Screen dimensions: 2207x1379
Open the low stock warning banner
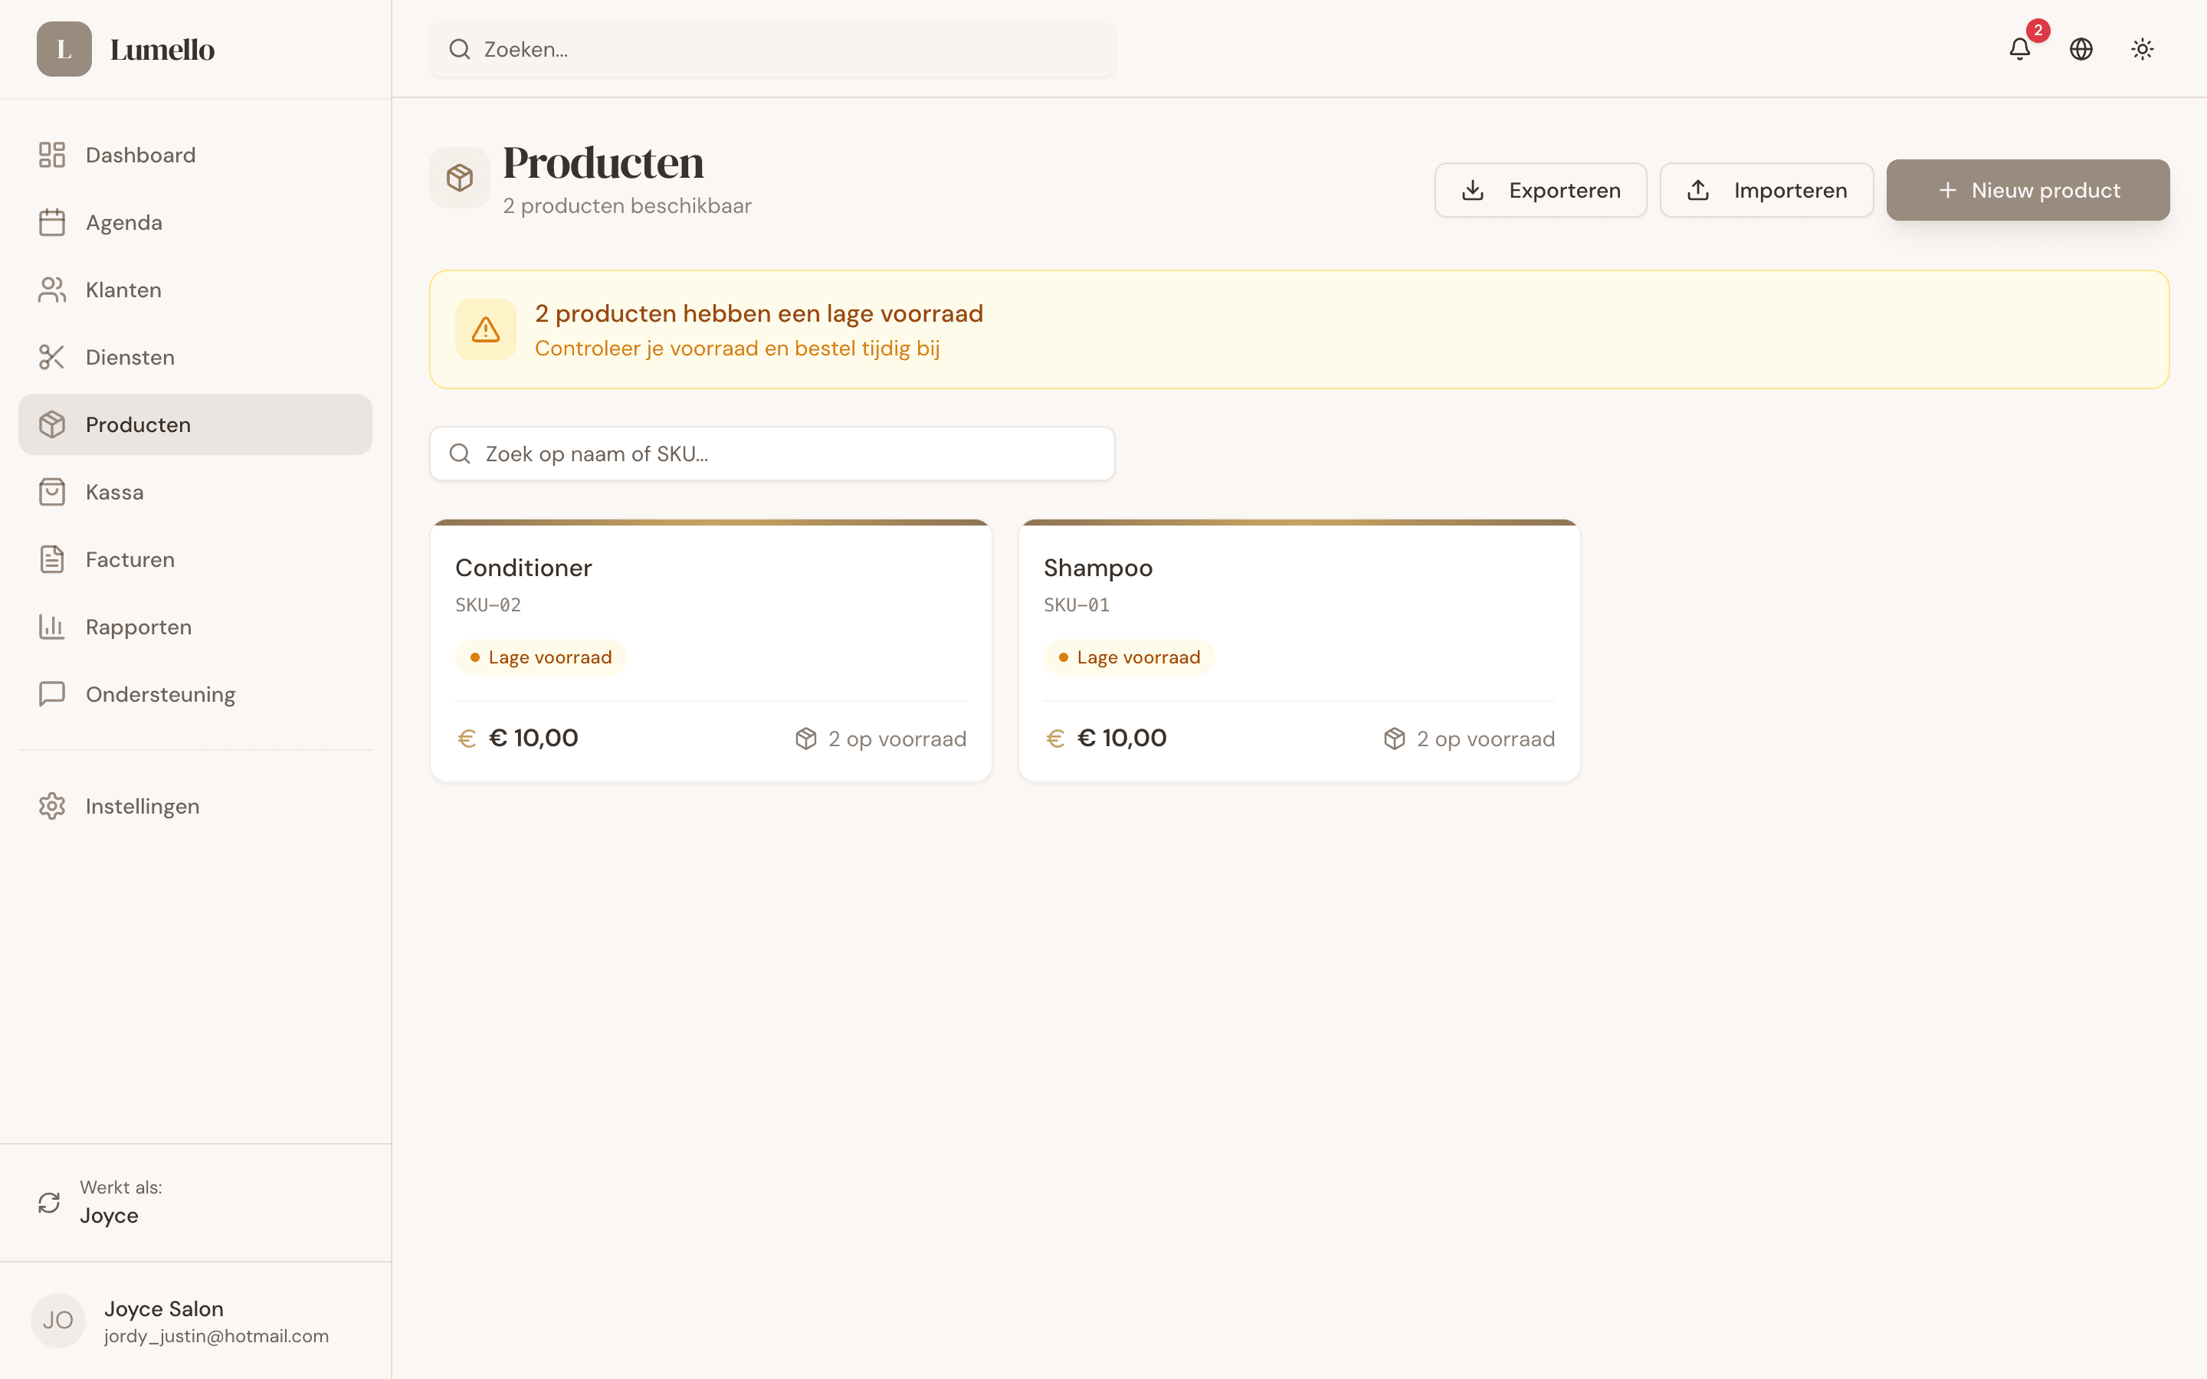(x=1299, y=329)
